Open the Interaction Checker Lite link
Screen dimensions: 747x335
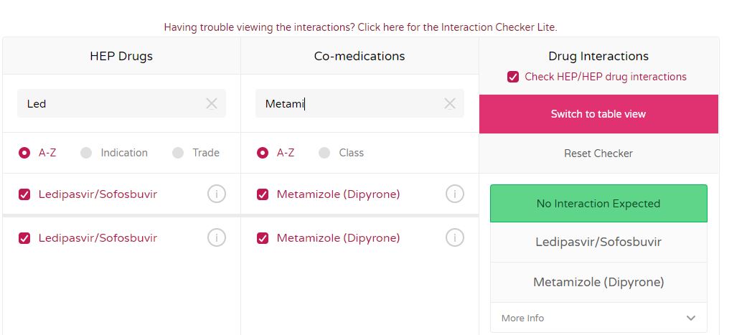point(361,27)
